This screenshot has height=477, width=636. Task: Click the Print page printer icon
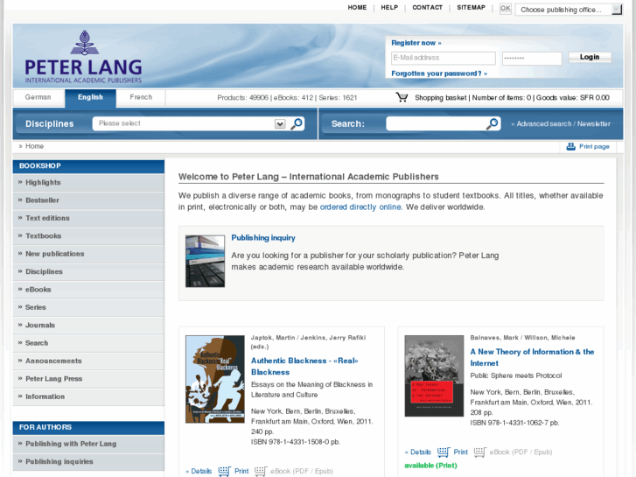(570, 146)
